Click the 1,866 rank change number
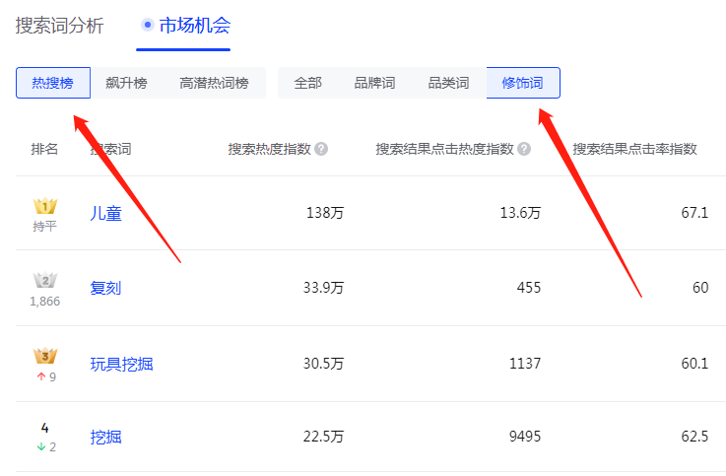 coord(45,302)
